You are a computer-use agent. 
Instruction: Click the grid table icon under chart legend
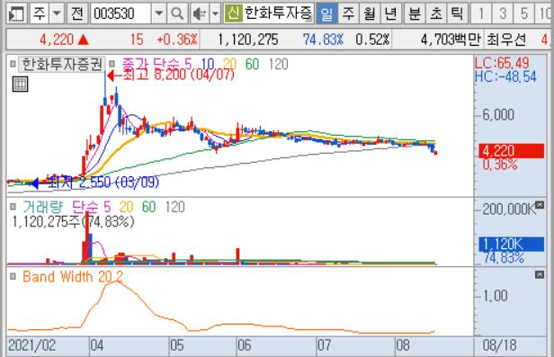(20, 84)
